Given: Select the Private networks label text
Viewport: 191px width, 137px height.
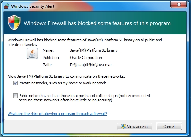Looking at the screenshot, I should [62, 83].
